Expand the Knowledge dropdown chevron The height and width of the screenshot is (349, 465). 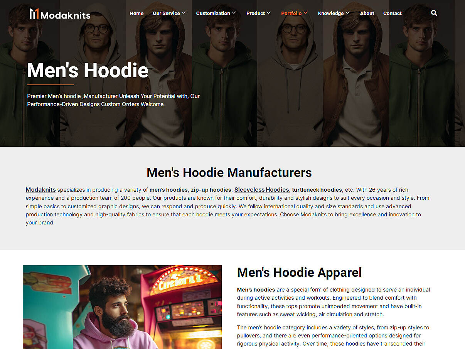348,13
